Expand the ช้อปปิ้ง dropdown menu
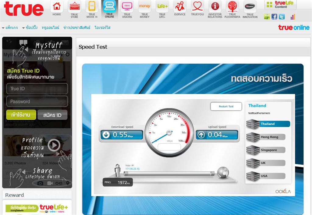 (x=30, y=27)
